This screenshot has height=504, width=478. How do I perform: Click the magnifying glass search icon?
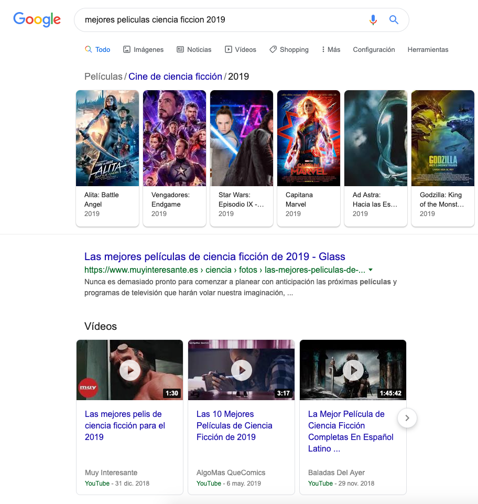pyautogui.click(x=394, y=20)
